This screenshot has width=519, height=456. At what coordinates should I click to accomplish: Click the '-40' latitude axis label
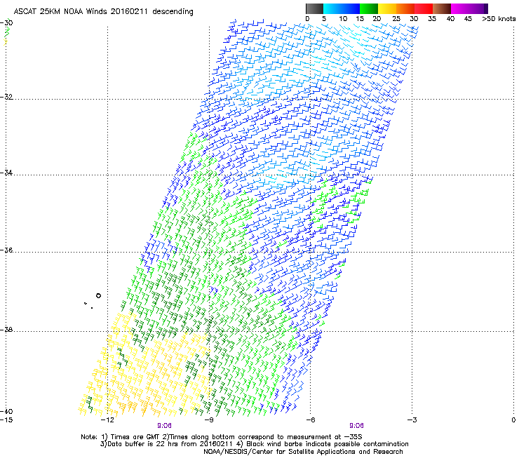[6, 411]
